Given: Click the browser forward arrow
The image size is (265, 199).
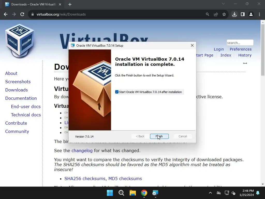Looking at the screenshot, I should pos(14,15).
